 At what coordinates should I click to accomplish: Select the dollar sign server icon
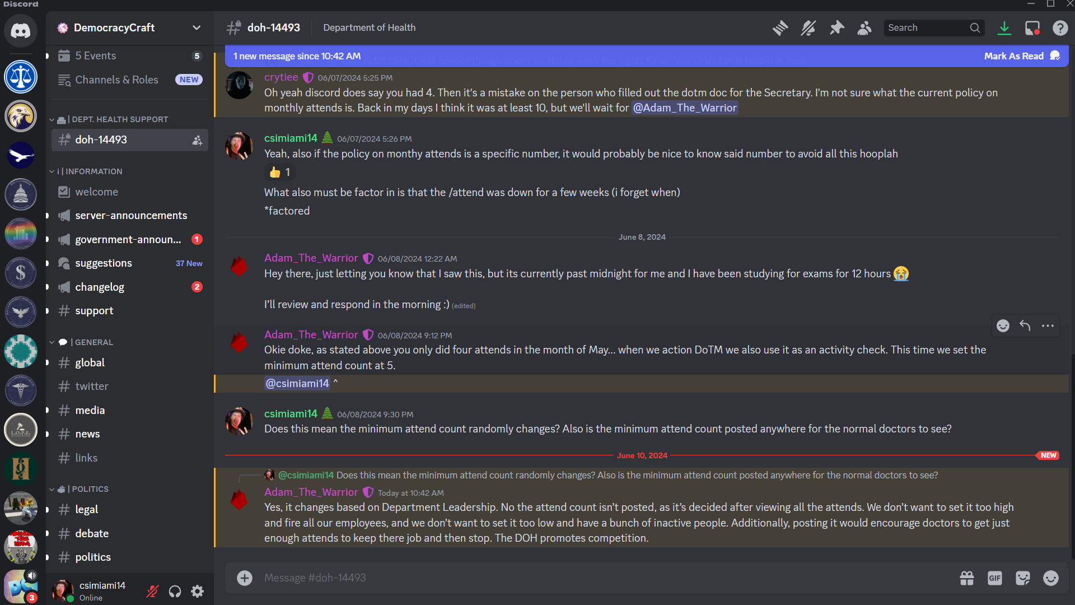pyautogui.click(x=21, y=273)
